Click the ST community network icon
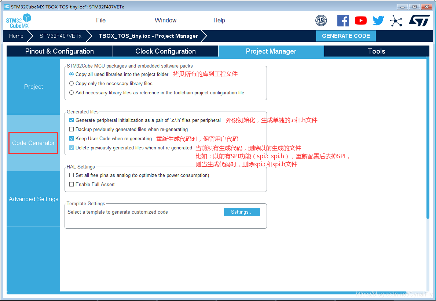 (396, 21)
